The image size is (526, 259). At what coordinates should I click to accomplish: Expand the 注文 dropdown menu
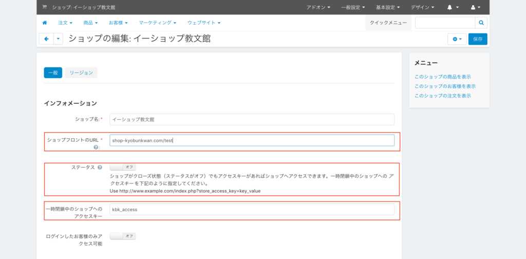click(x=65, y=23)
